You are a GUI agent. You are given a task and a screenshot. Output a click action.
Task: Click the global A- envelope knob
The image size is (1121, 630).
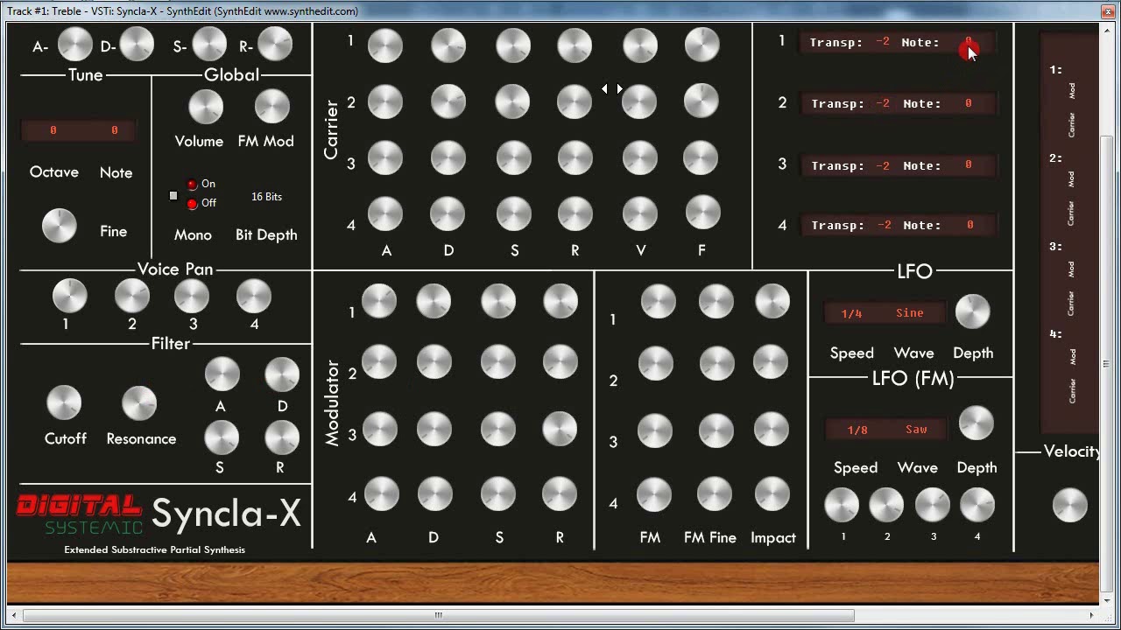[74, 45]
